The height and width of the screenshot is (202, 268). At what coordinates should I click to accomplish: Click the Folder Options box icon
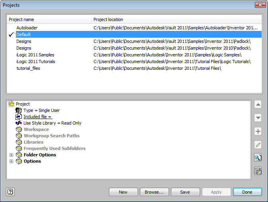click(19, 155)
